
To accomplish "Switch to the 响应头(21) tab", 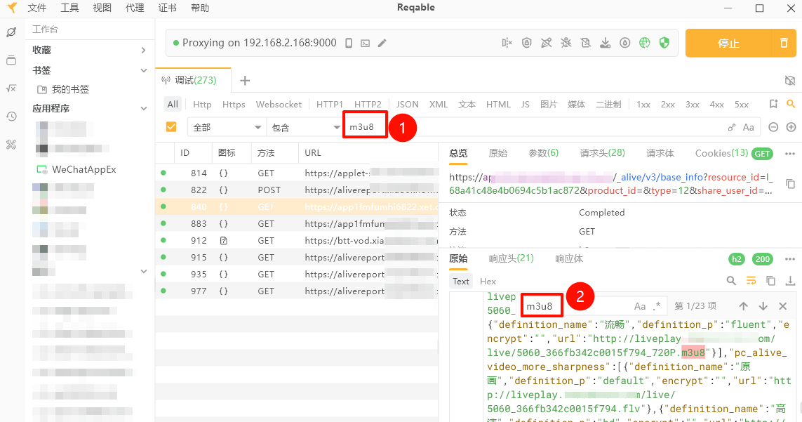I will tap(511, 258).
